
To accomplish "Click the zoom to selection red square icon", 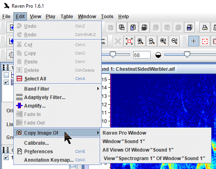I will (x=129, y=41).
